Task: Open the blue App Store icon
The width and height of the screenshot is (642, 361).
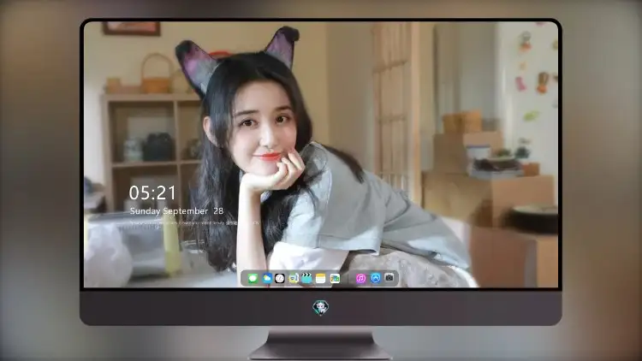Action: click(375, 278)
